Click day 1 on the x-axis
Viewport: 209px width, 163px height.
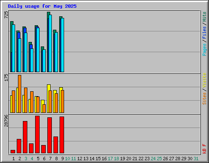point(13,159)
